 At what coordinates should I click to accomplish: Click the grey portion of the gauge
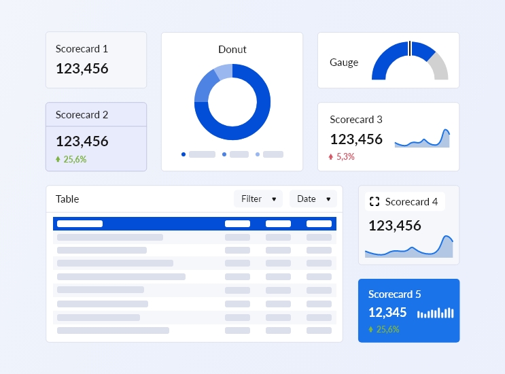tap(439, 67)
